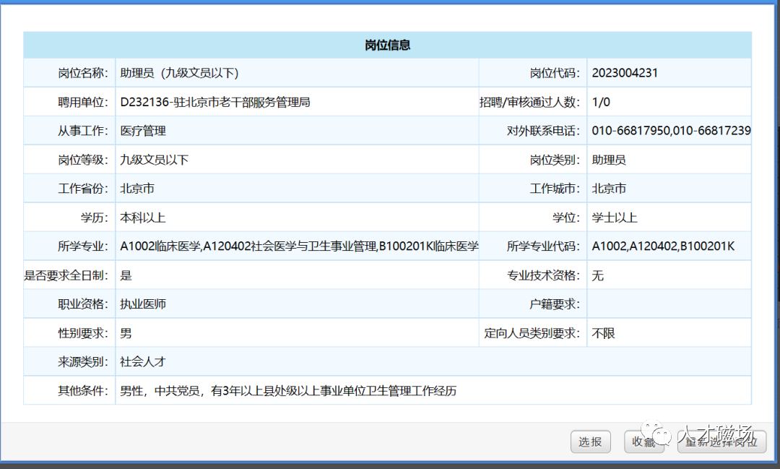The image size is (780, 469).
Task: Select the 对外联系电话: label
Action: click(x=543, y=131)
